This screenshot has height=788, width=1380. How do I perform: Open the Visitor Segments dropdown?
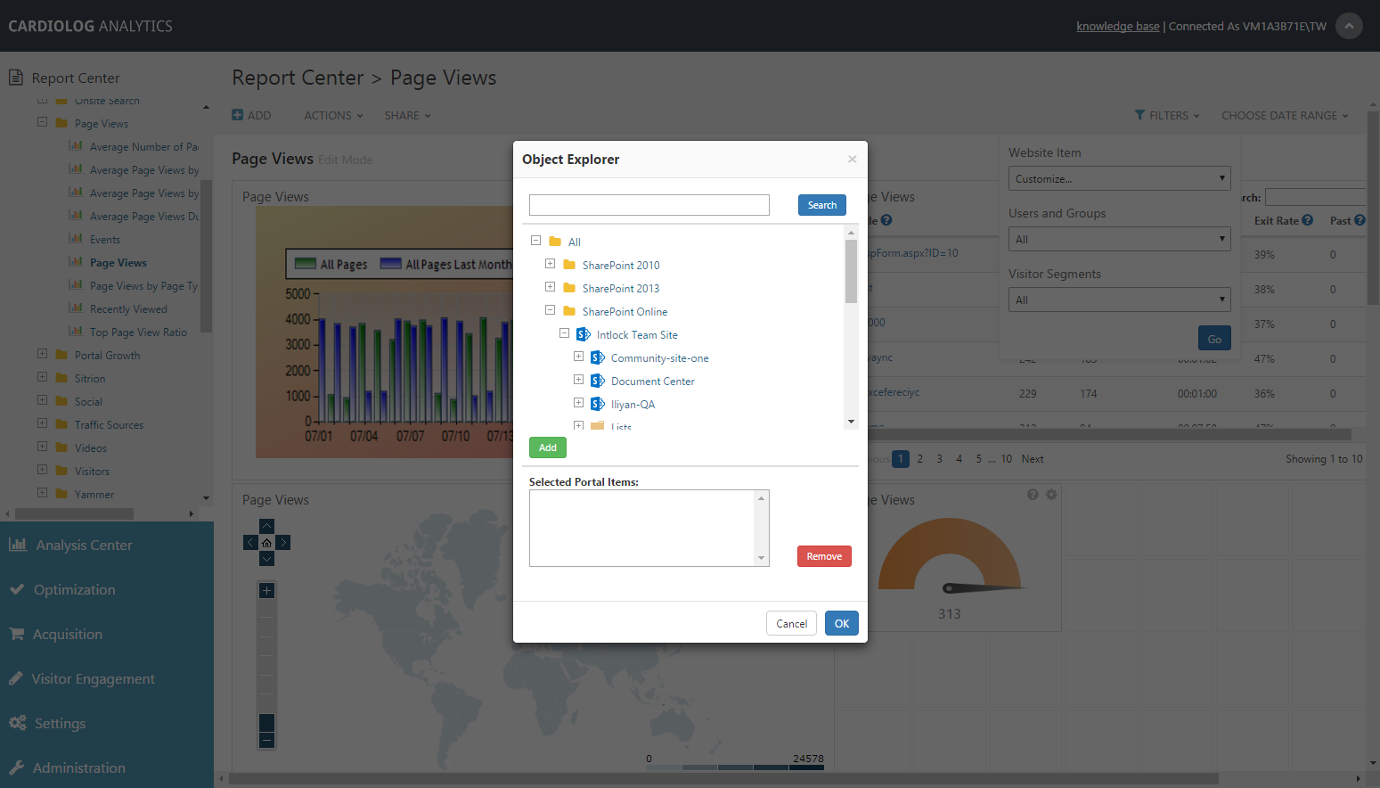point(1119,300)
